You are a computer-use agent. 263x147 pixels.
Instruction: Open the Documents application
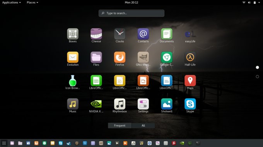[x=167, y=34]
